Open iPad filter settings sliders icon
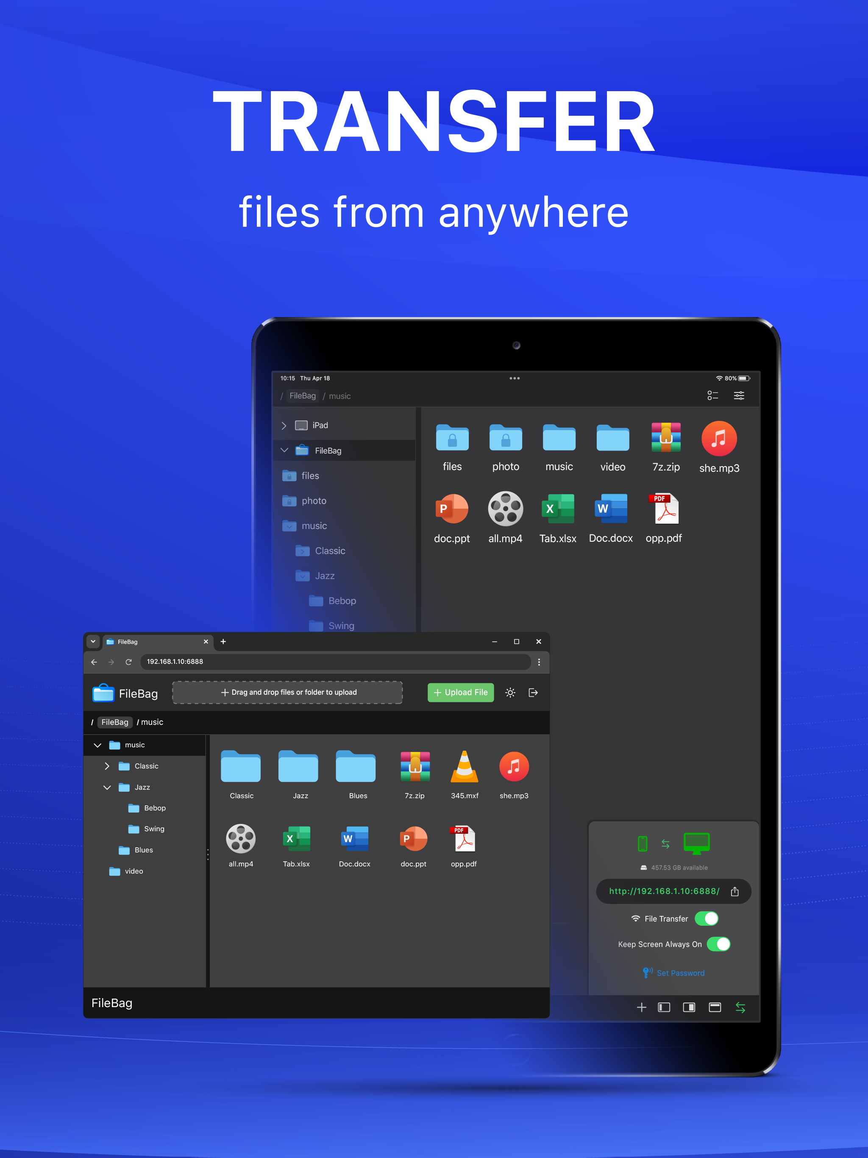Image resolution: width=868 pixels, height=1158 pixels. point(739,396)
